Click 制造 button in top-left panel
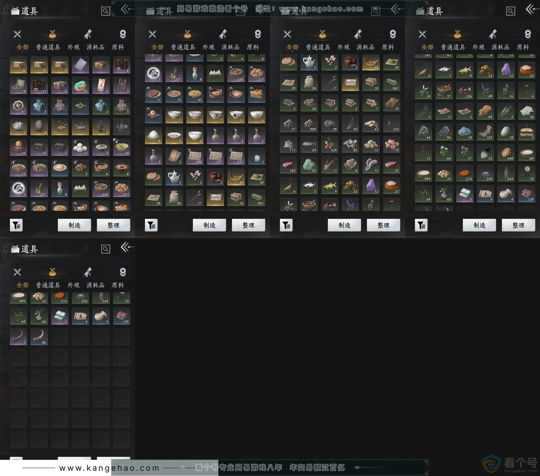 tap(74, 225)
